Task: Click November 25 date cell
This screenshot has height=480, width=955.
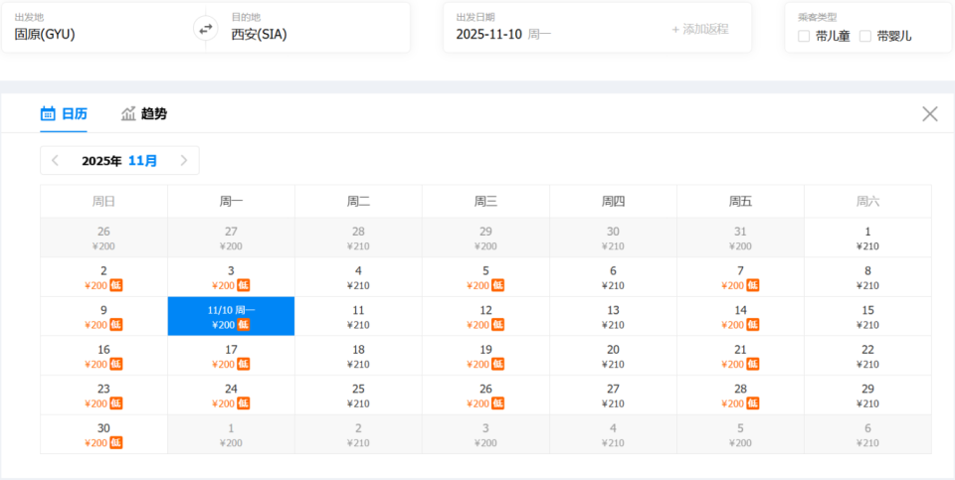Action: point(359,395)
